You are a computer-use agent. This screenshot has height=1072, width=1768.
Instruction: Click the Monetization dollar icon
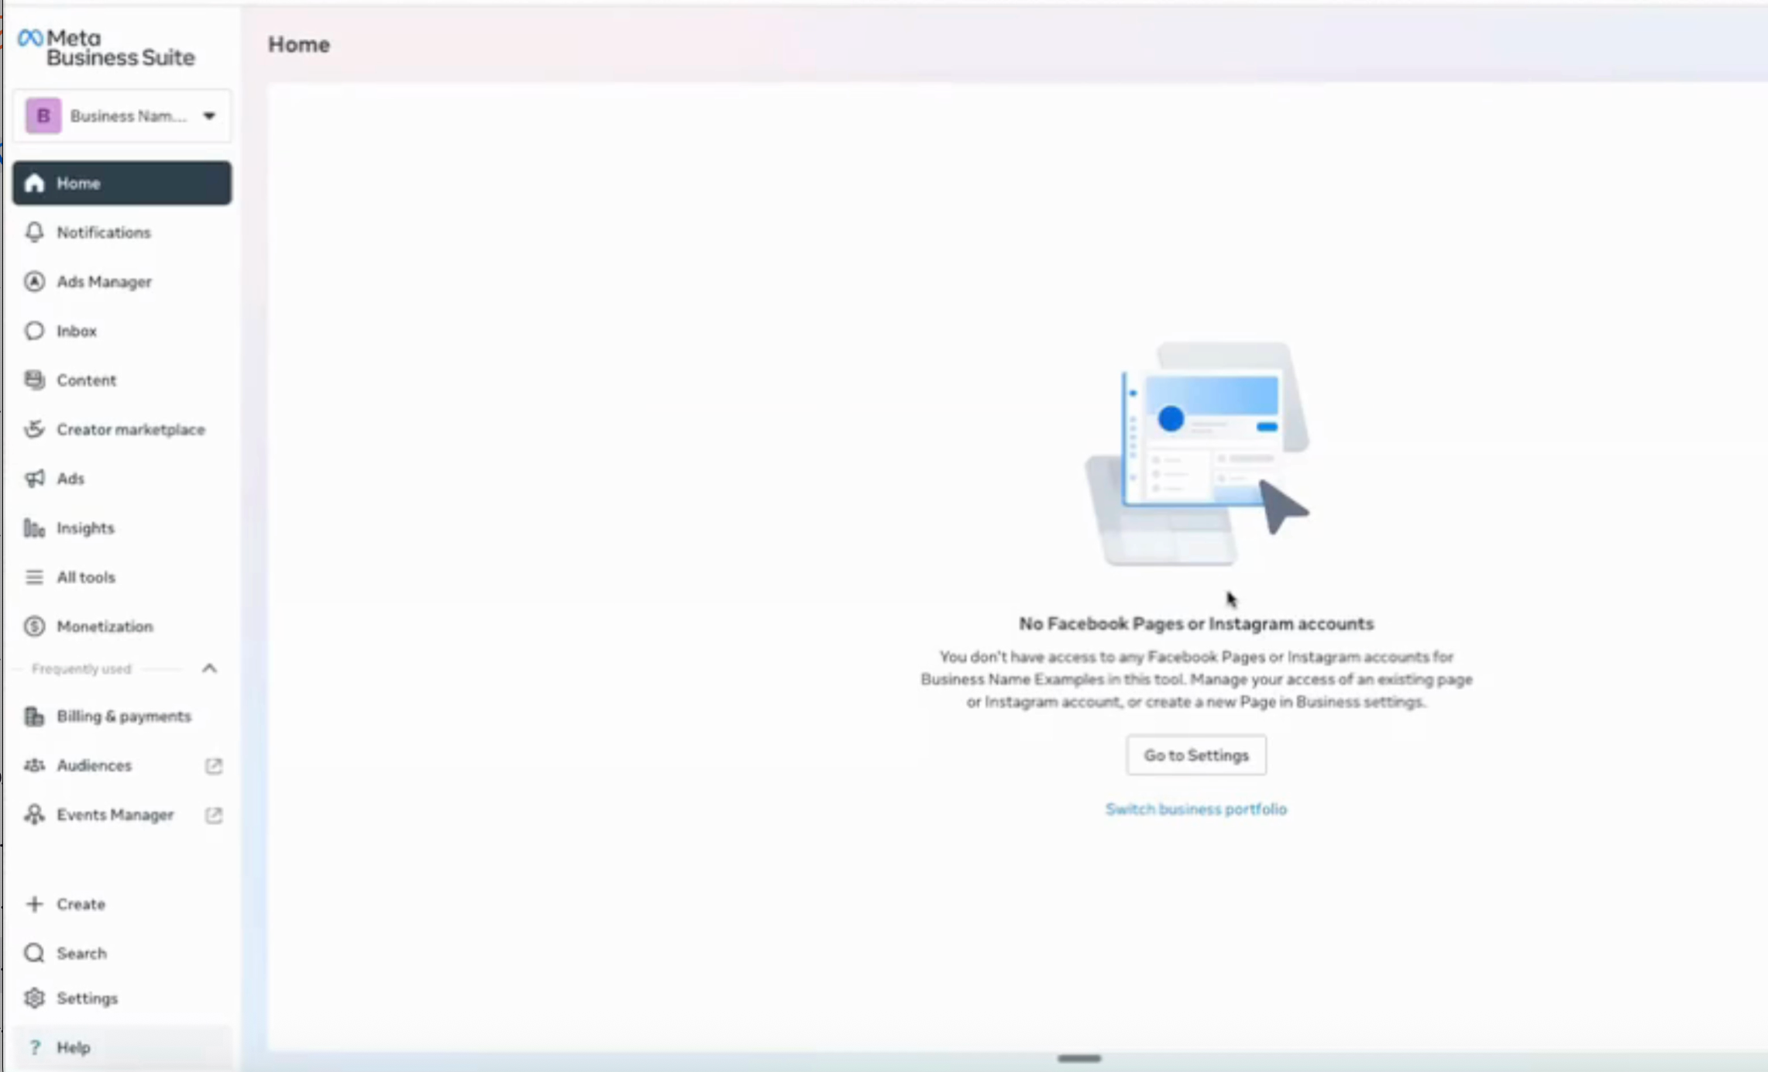(34, 627)
